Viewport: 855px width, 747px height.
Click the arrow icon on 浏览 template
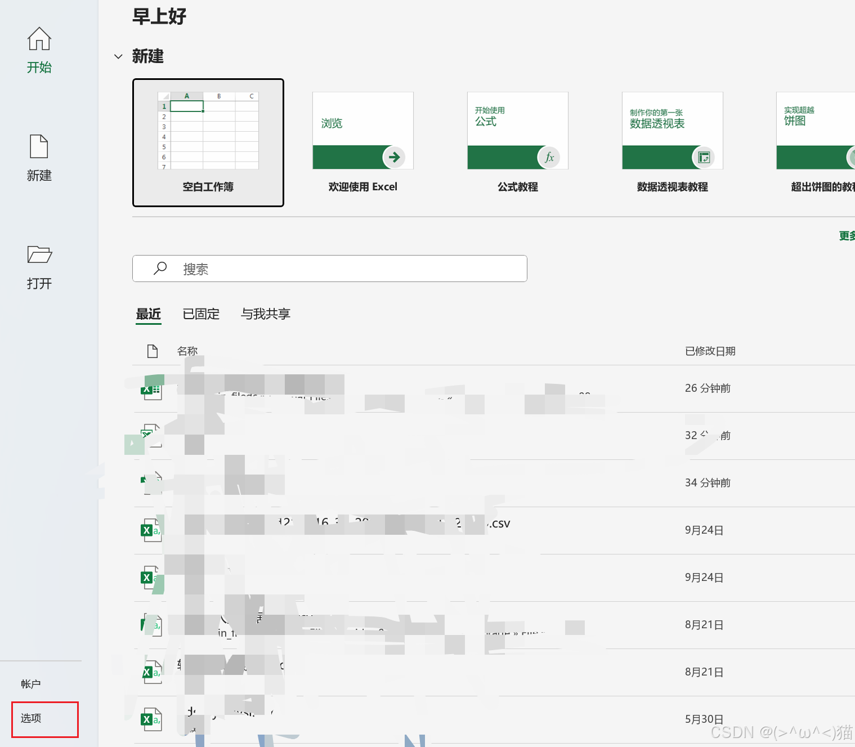click(x=394, y=157)
